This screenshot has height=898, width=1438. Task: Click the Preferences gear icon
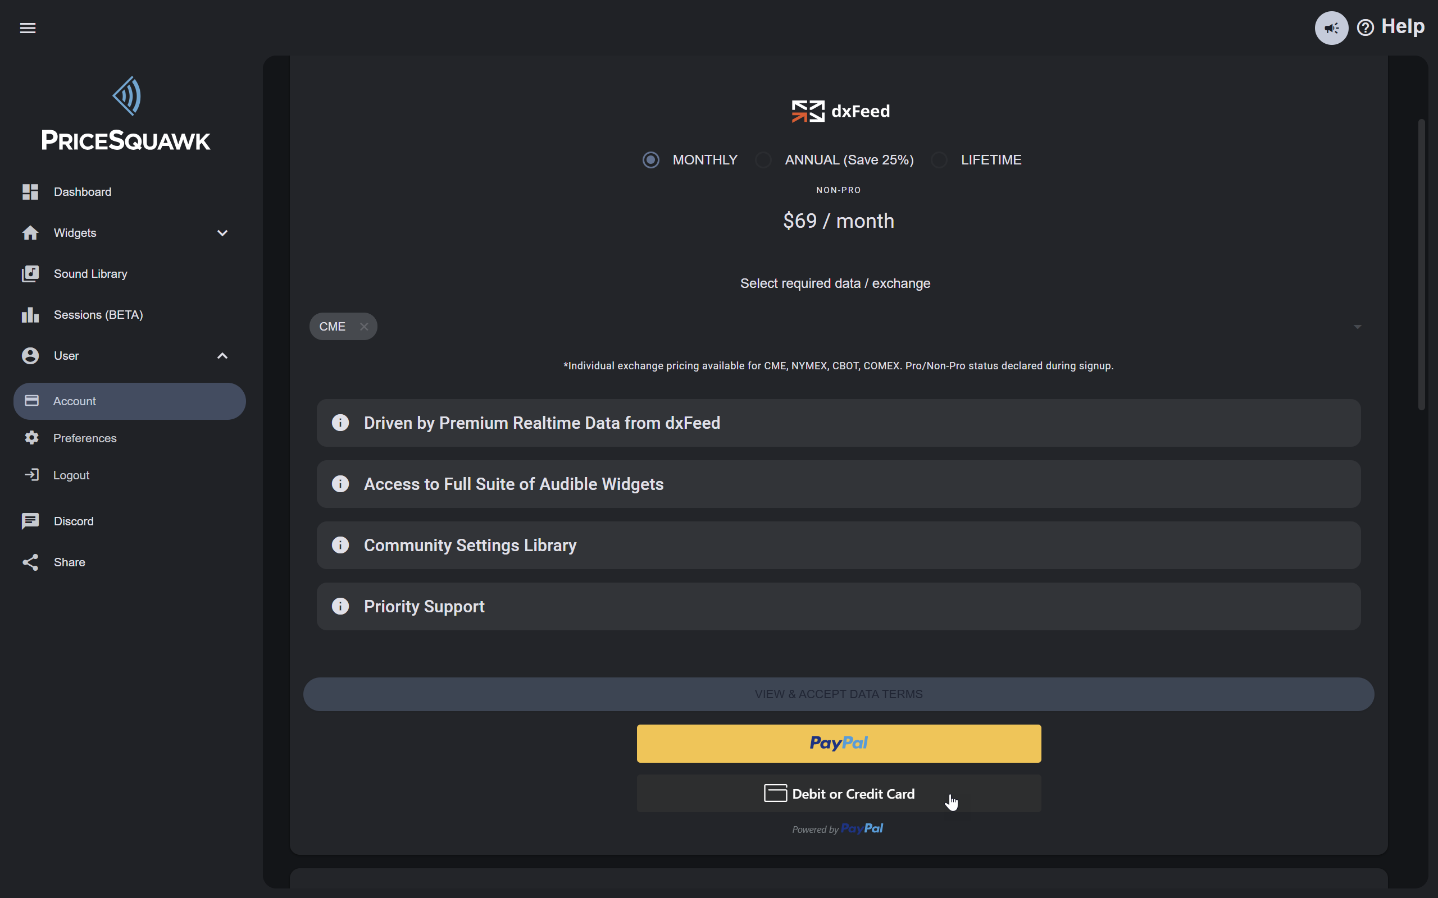31,438
